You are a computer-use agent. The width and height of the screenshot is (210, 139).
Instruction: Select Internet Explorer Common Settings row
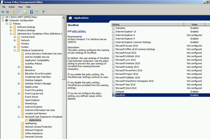click(x=161, y=42)
